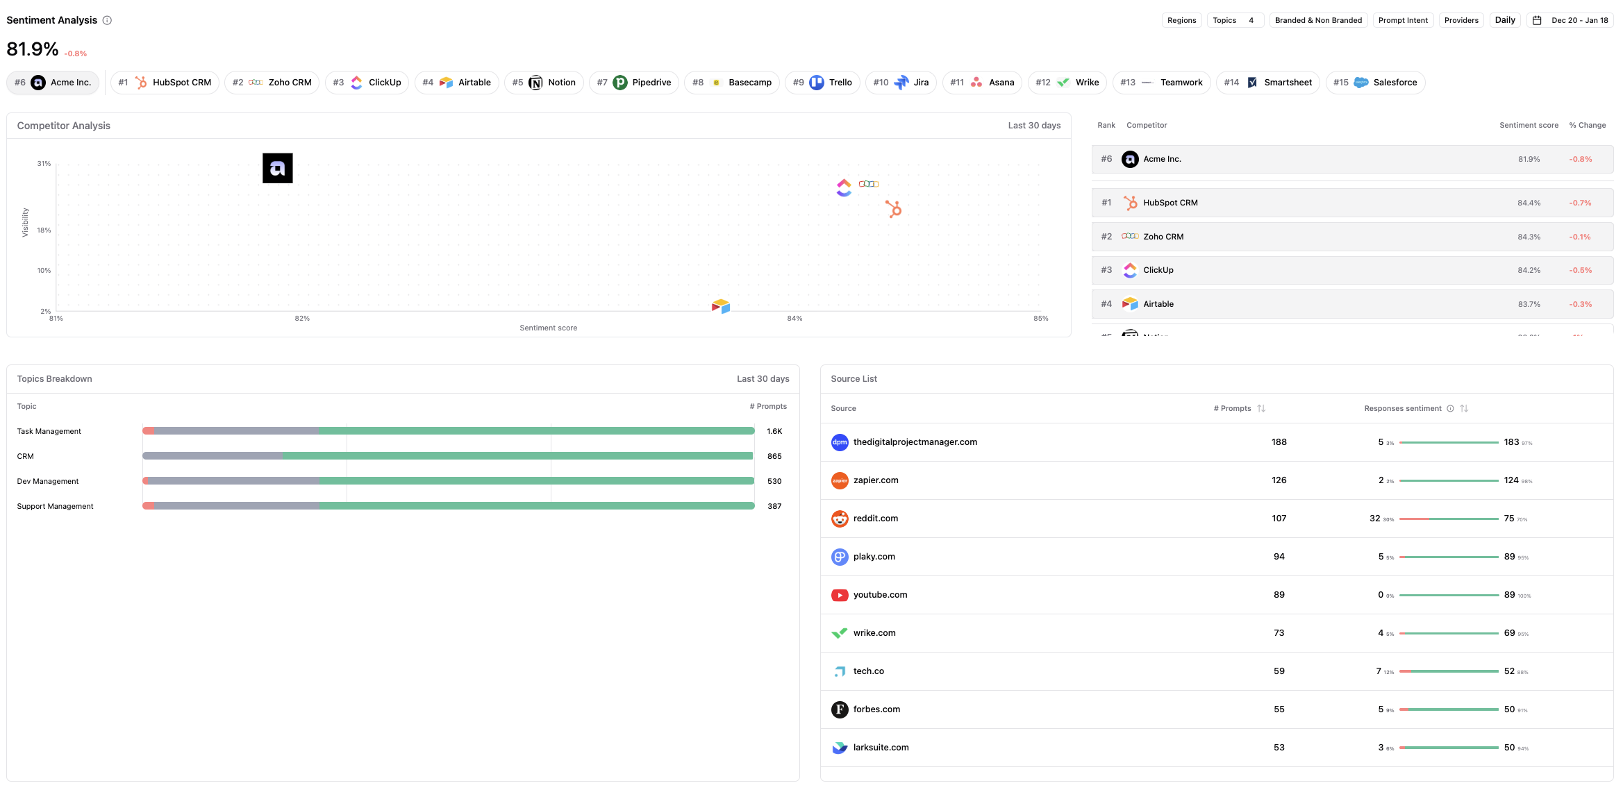The height and width of the screenshot is (799, 1623).
Task: Open the Dec 20 - Jan 18 date picker
Action: coord(1570,20)
